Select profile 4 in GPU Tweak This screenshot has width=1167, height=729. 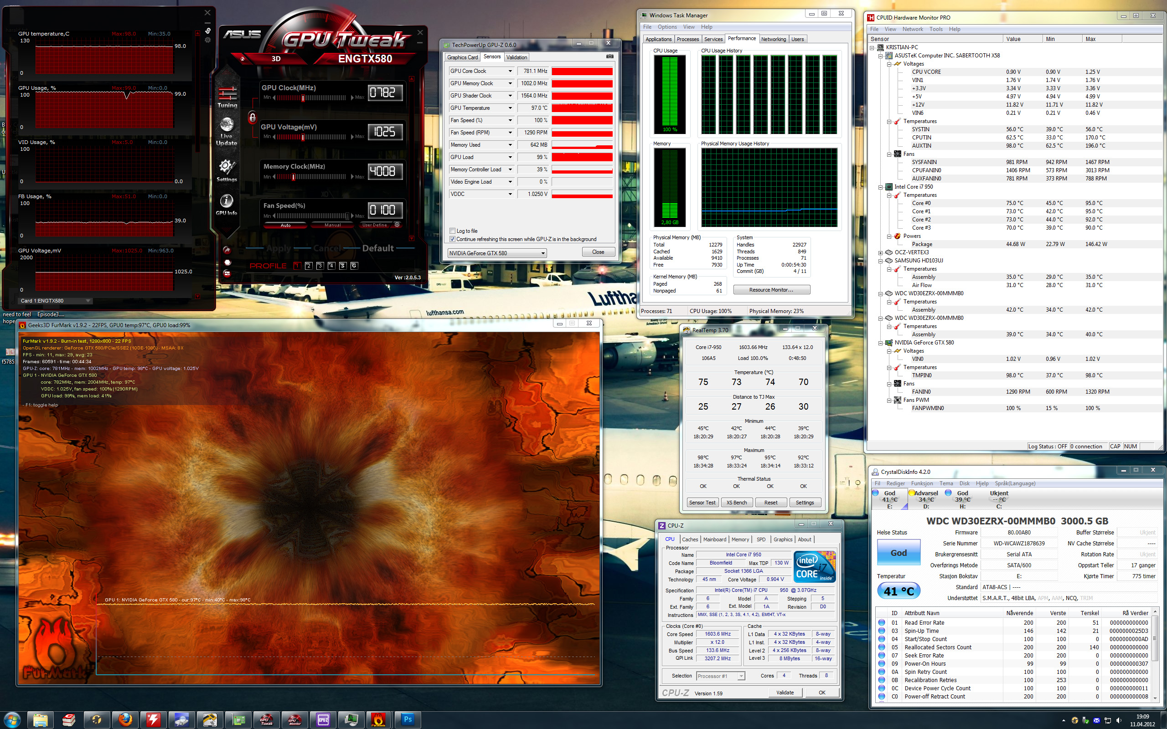[331, 266]
